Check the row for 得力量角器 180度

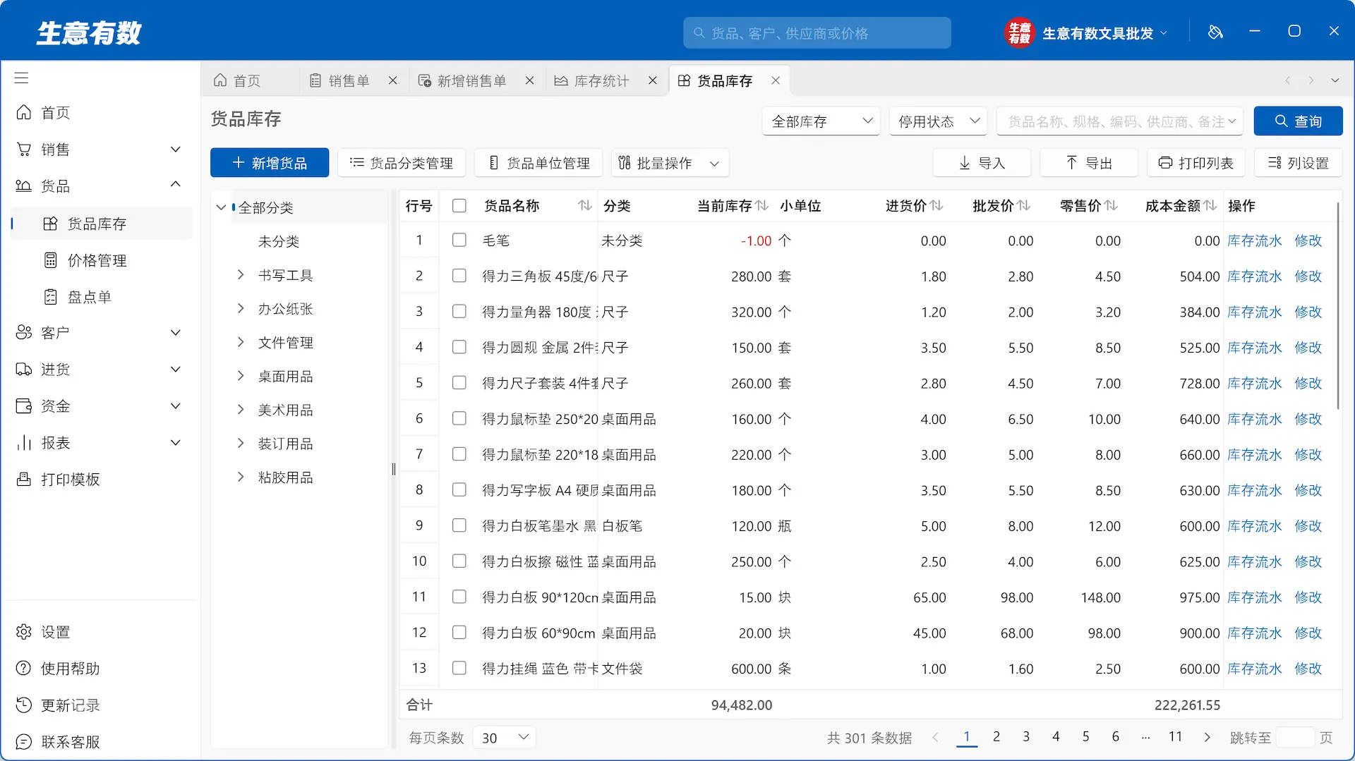click(x=459, y=312)
